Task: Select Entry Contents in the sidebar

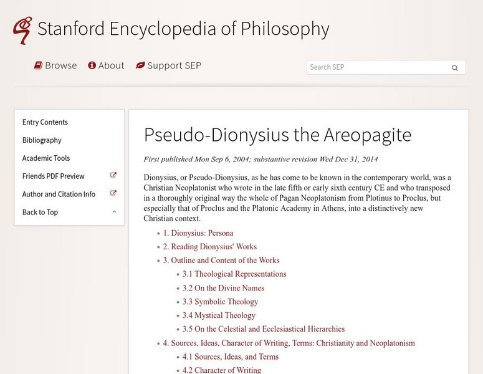Action: click(x=45, y=122)
